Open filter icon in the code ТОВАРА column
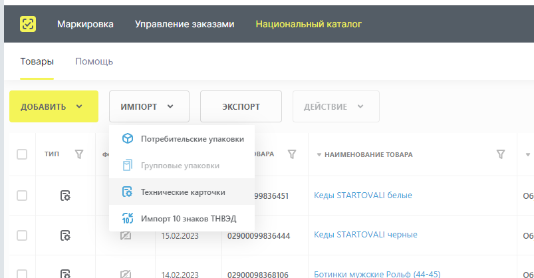 coord(292,154)
